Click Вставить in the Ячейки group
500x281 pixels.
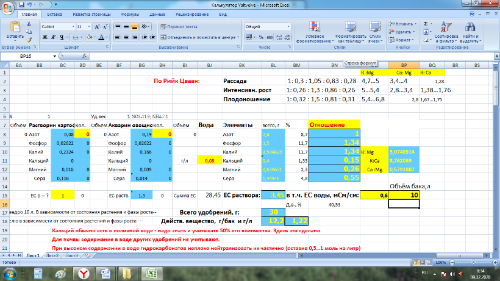click(x=402, y=24)
